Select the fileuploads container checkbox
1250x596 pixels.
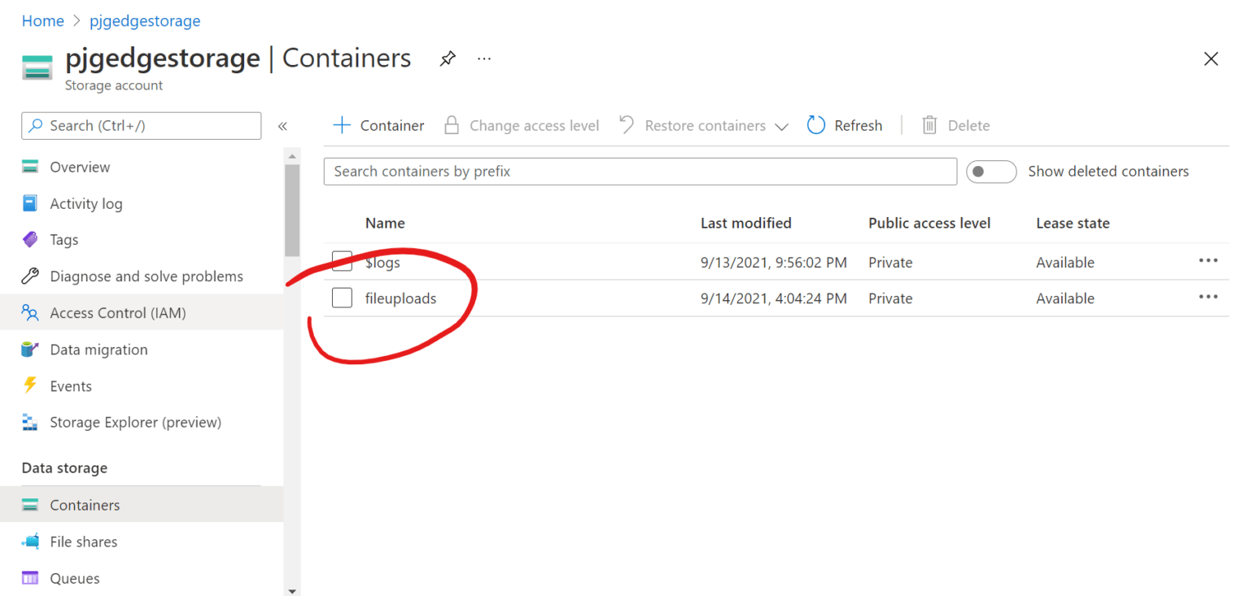point(342,298)
